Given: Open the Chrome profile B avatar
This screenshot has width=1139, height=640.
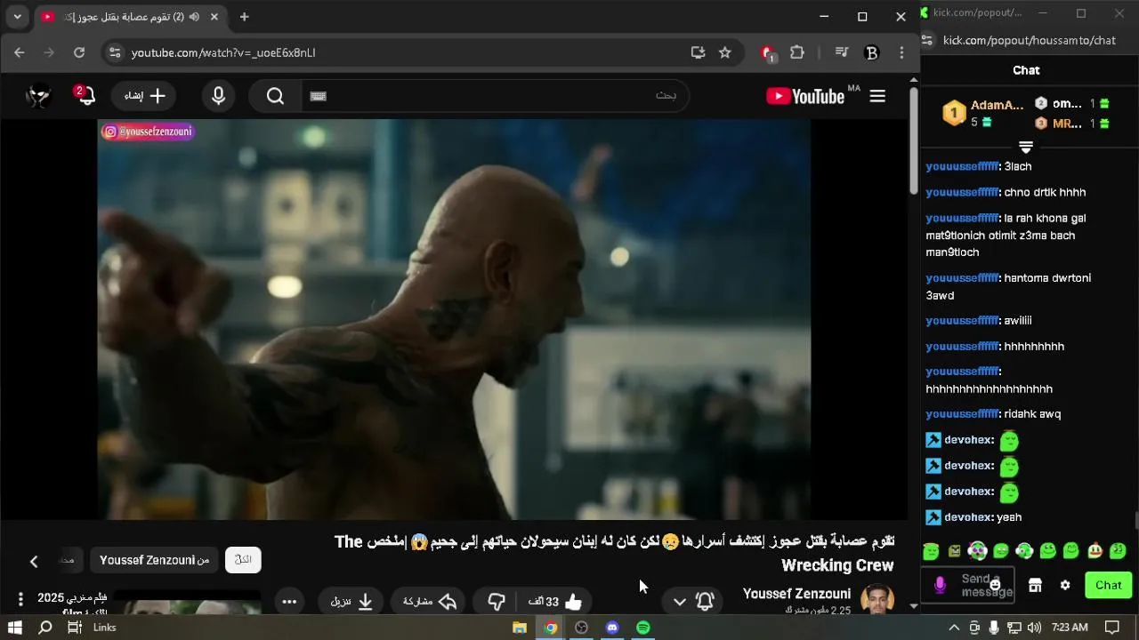Looking at the screenshot, I should [x=872, y=52].
